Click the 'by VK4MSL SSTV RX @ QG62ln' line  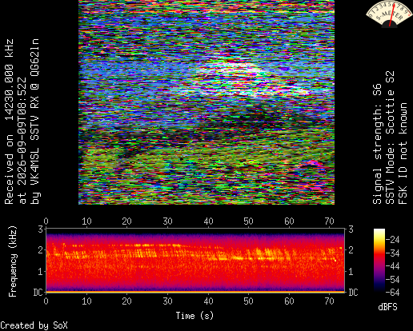click(35, 122)
